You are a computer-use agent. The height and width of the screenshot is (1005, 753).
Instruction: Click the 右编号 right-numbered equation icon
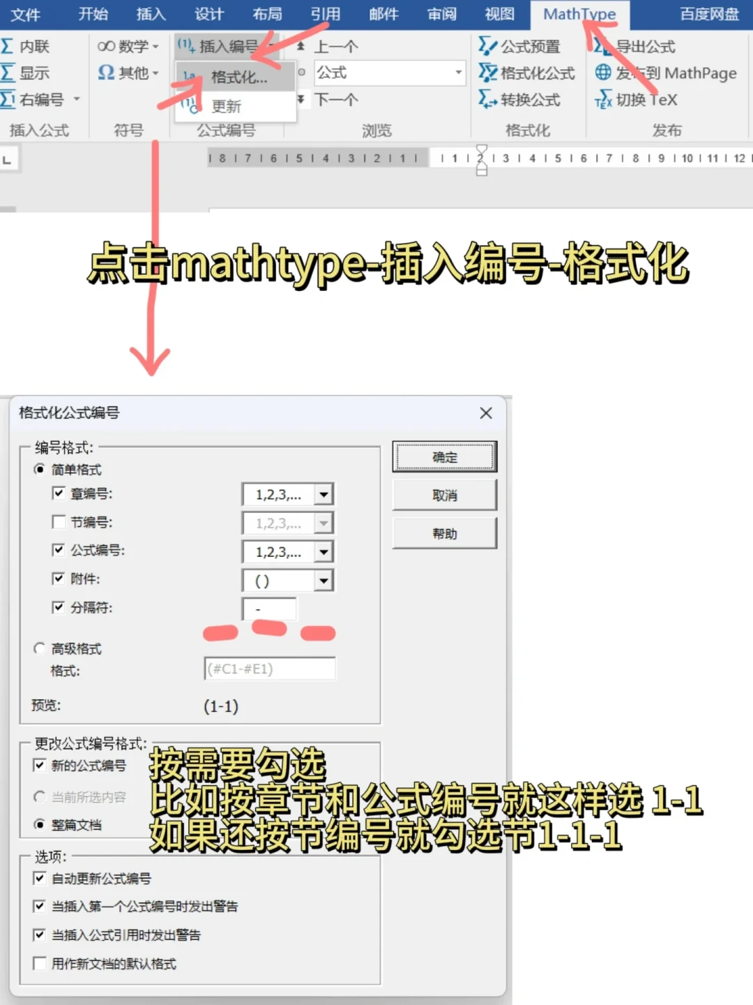(x=8, y=99)
